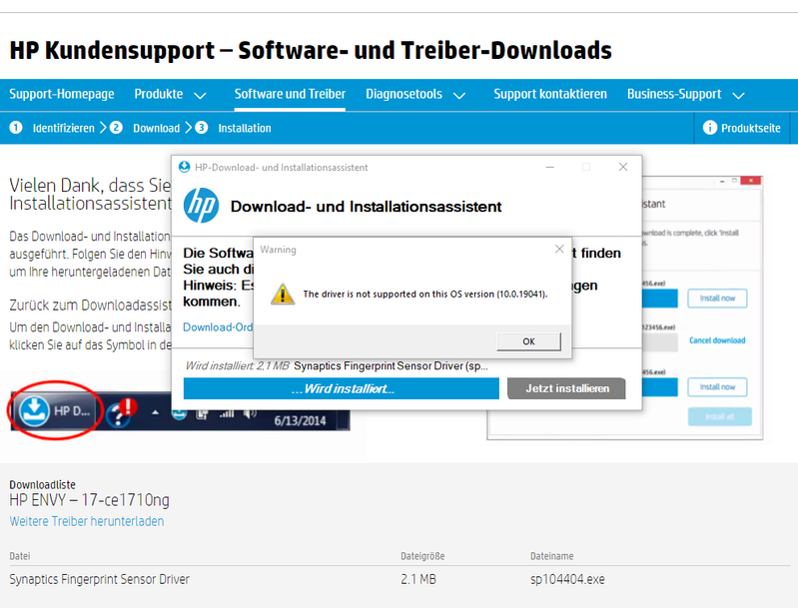
Task: Go to step 3 Installation
Action: click(x=233, y=128)
